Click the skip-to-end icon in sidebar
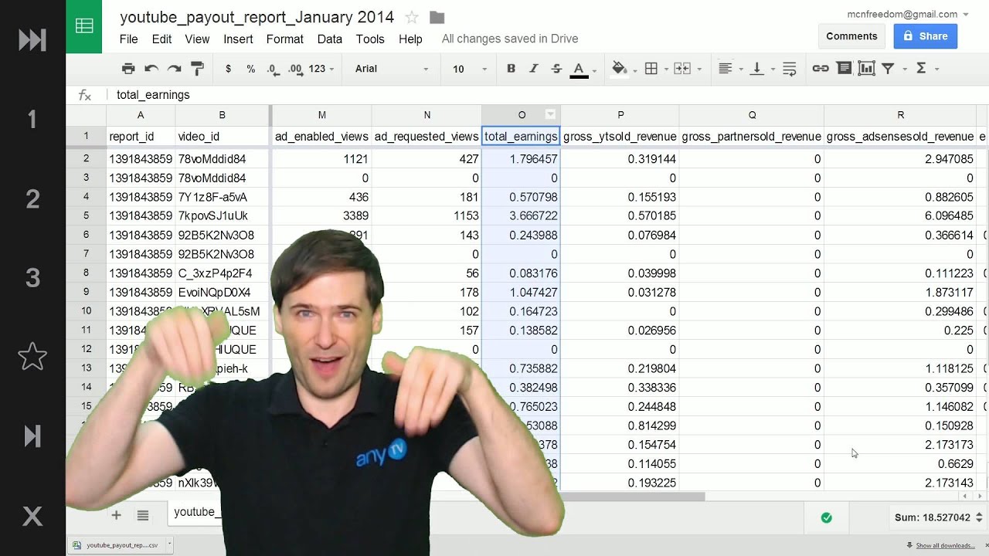 tap(32, 436)
